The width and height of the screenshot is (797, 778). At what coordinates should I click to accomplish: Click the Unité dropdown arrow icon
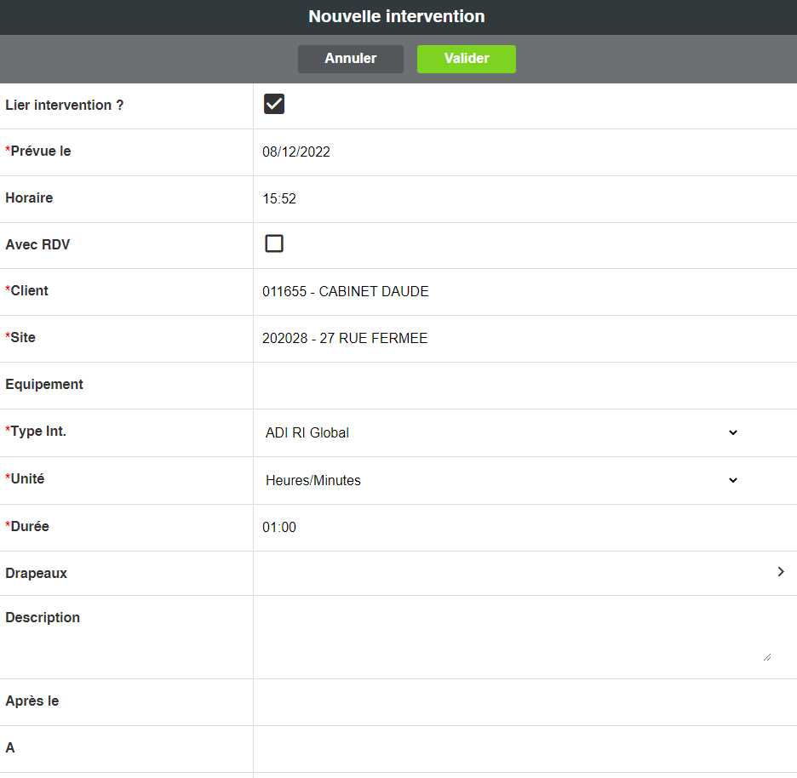coord(733,480)
